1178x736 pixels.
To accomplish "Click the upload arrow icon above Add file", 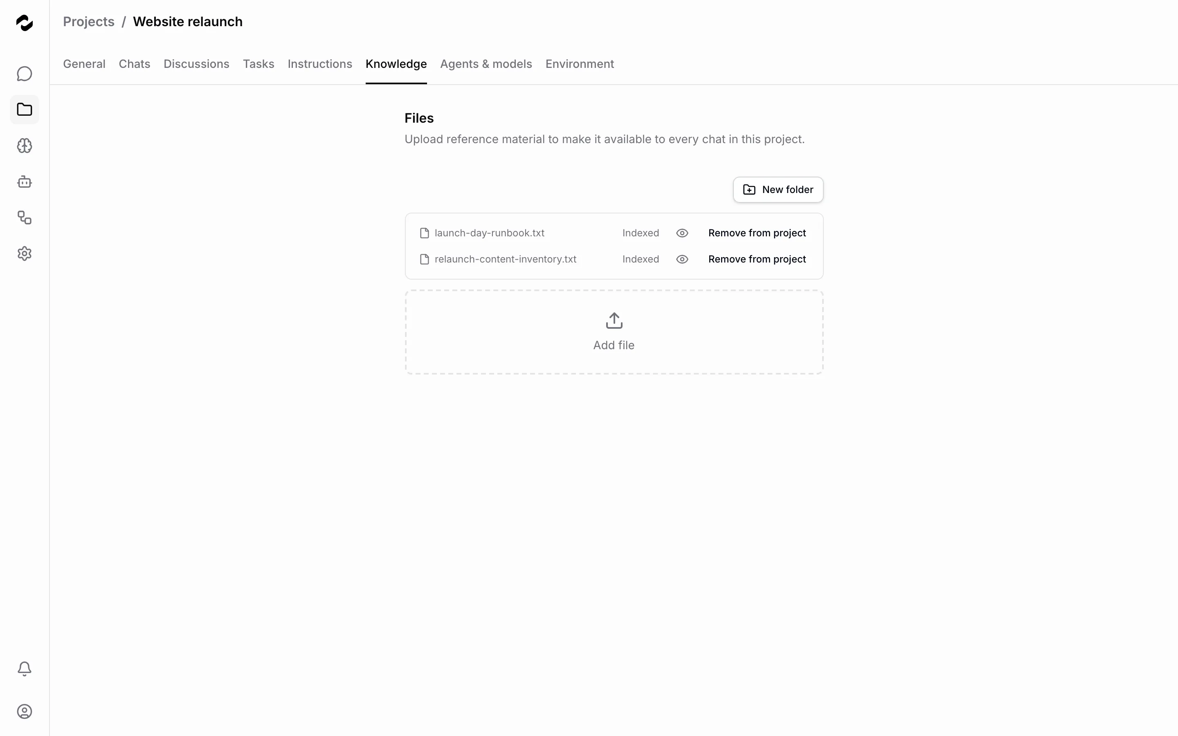I will coord(614,321).
